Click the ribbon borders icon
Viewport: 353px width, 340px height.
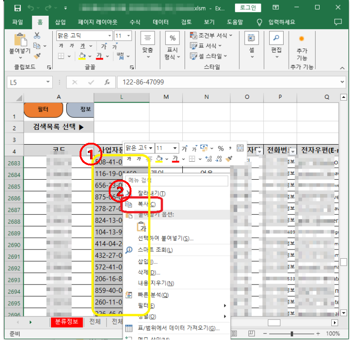pos(61,56)
